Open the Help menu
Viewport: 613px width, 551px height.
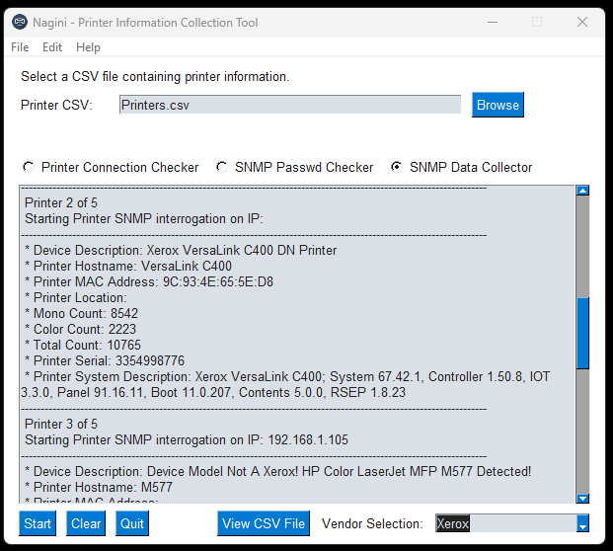point(88,47)
